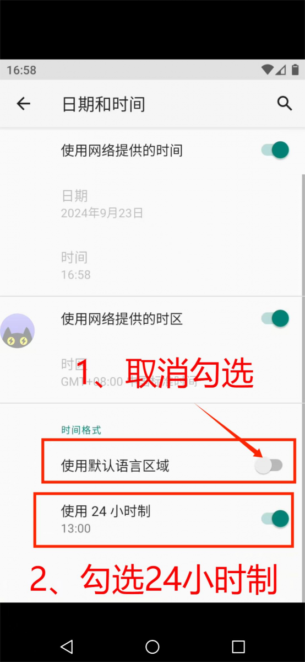Screen dimensions: 305x662
Task: Tap the Android home circle button
Action: 153,646
